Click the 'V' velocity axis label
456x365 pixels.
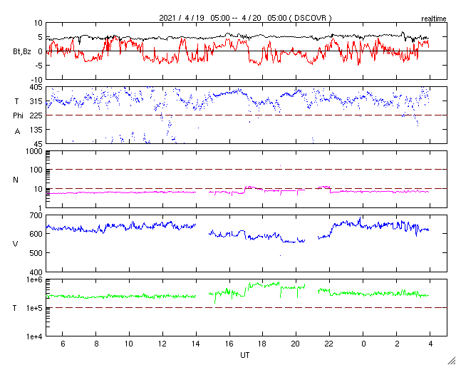coord(16,244)
